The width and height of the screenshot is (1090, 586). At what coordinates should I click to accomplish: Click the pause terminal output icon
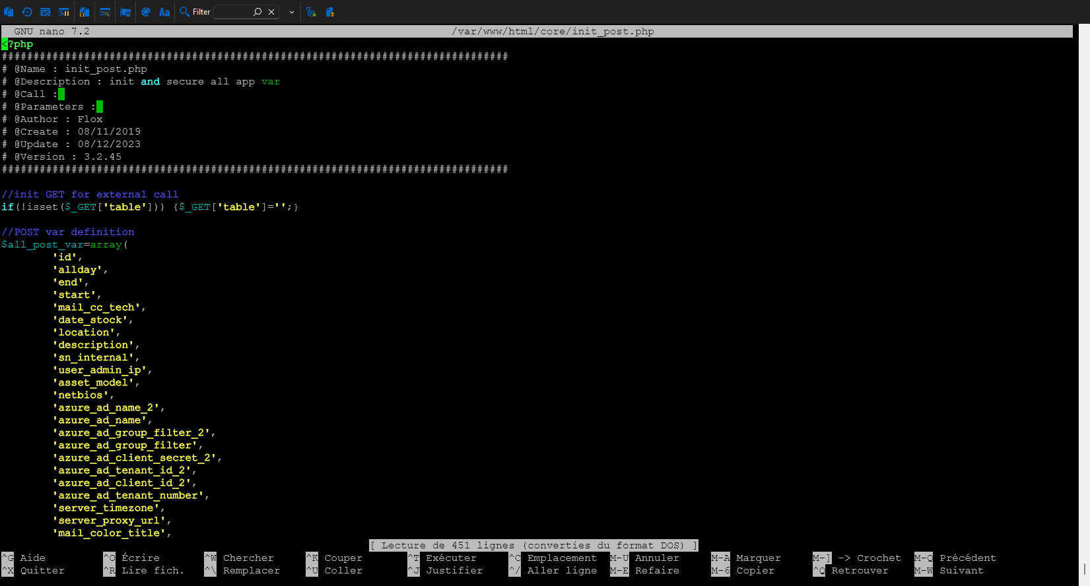(x=64, y=12)
